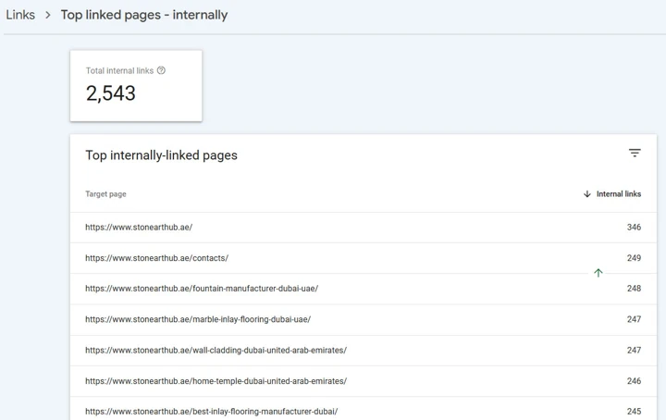The image size is (666, 420).
Task: Click the 248 internal links value
Action: coord(634,289)
